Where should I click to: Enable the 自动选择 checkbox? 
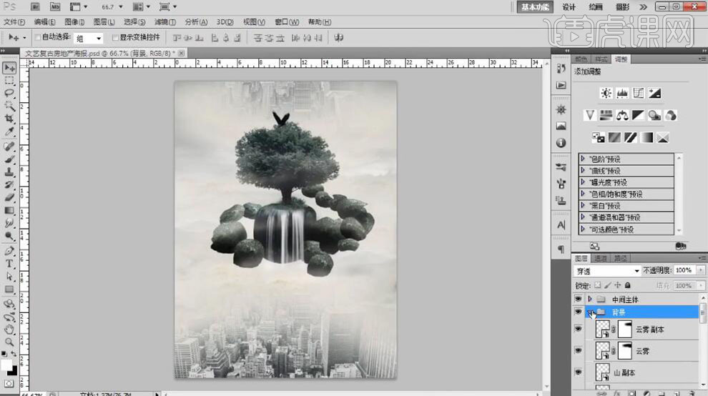(38, 37)
